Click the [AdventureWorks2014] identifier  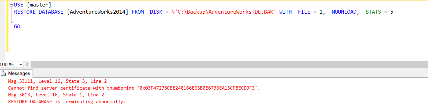[98, 12]
